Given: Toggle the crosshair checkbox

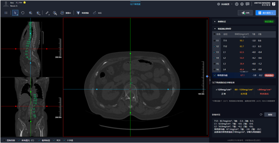Looking at the screenshot, I should 64,140.
